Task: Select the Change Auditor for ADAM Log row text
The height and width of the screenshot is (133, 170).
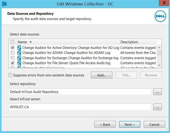Action: [66, 53]
